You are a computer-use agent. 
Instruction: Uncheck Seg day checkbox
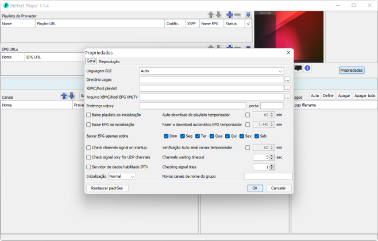coord(183,136)
